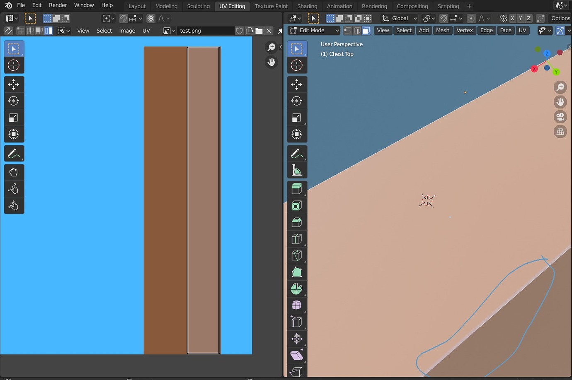The height and width of the screenshot is (380, 572).
Task: Choose the Shear tool
Action: click(x=297, y=355)
